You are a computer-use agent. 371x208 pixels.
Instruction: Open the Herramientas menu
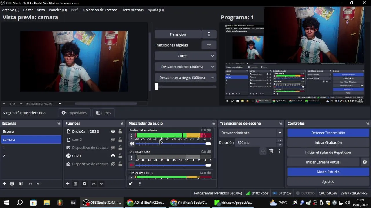click(132, 10)
